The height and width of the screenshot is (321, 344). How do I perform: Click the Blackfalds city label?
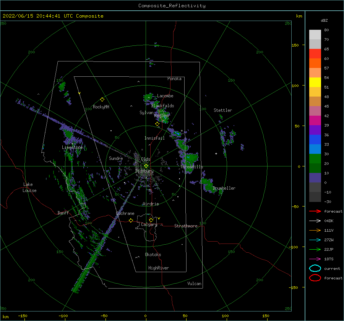[162, 106]
